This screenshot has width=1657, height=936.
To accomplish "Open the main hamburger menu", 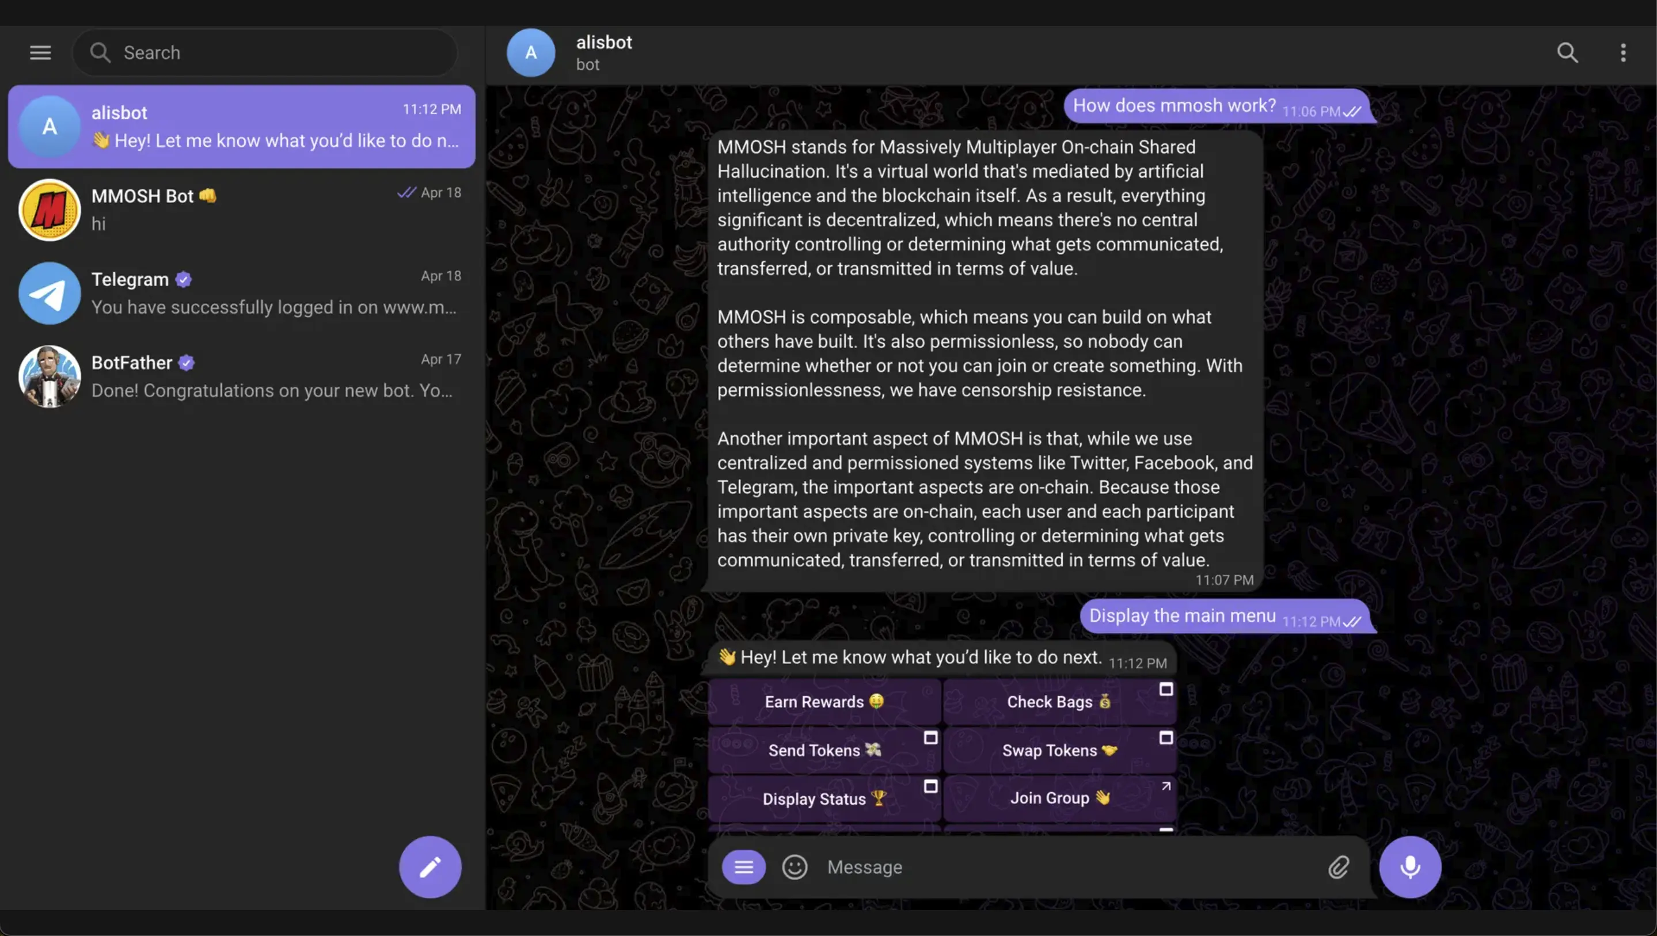I will pyautogui.click(x=40, y=52).
